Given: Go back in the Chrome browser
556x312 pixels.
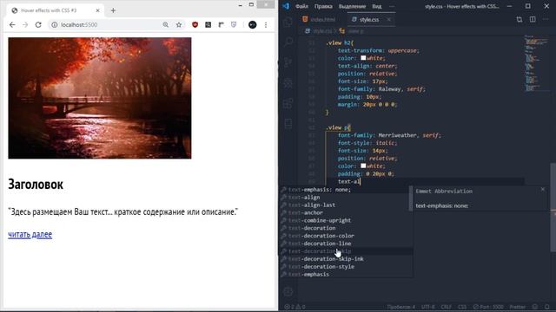Looking at the screenshot, I should pyautogui.click(x=12, y=25).
